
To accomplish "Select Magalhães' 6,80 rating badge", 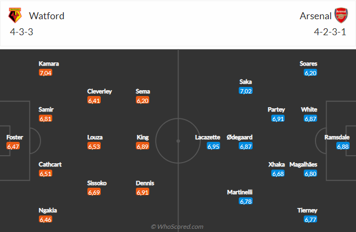I will tap(310, 174).
